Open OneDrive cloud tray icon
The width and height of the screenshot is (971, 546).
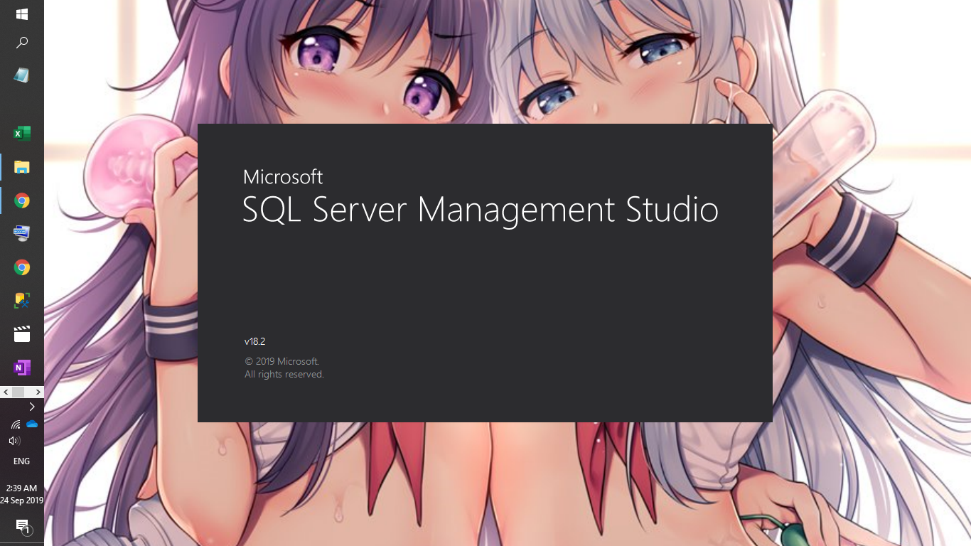point(32,424)
